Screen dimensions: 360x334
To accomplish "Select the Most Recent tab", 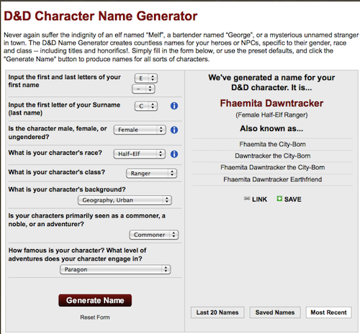I will pyautogui.click(x=328, y=312).
